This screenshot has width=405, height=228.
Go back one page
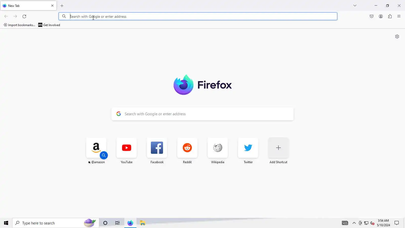pyautogui.click(x=6, y=16)
